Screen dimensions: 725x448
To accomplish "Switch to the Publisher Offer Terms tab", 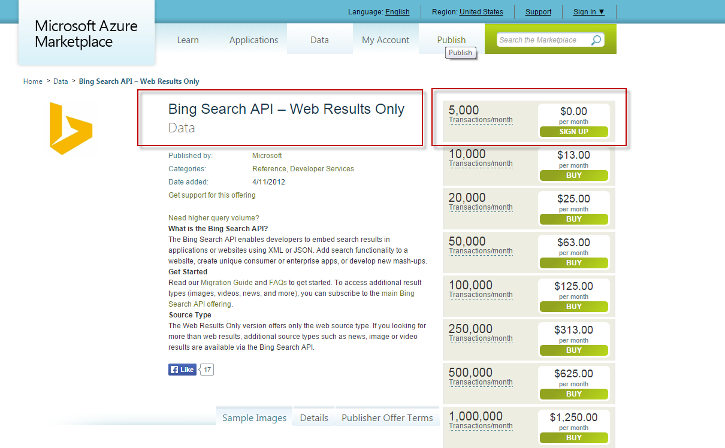I will coord(387,418).
